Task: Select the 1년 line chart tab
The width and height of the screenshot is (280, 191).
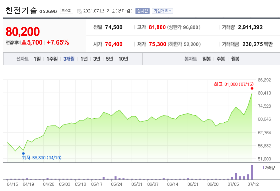Action: click(x=84, y=59)
